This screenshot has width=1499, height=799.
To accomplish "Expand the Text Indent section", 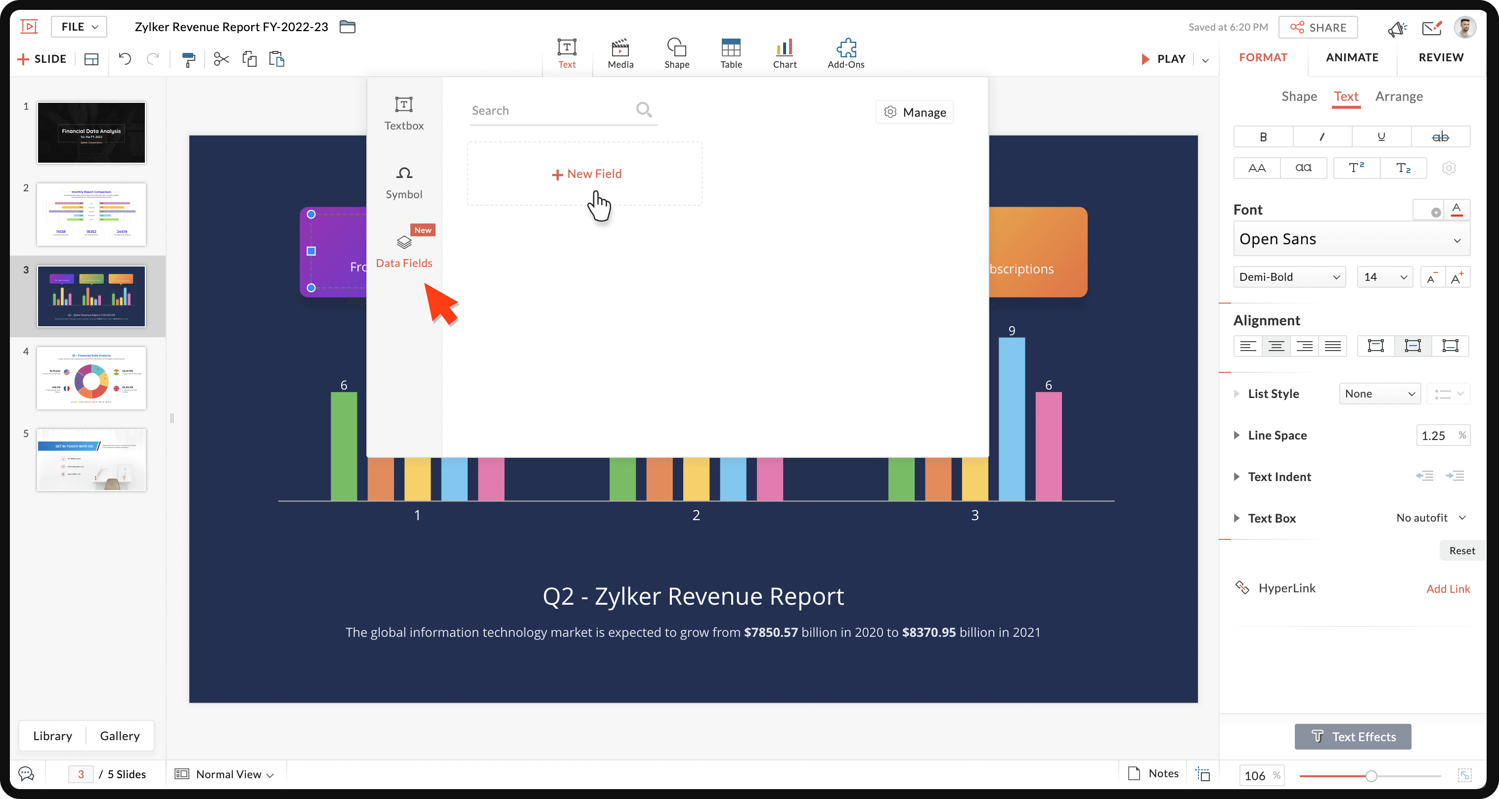I will (x=1236, y=476).
